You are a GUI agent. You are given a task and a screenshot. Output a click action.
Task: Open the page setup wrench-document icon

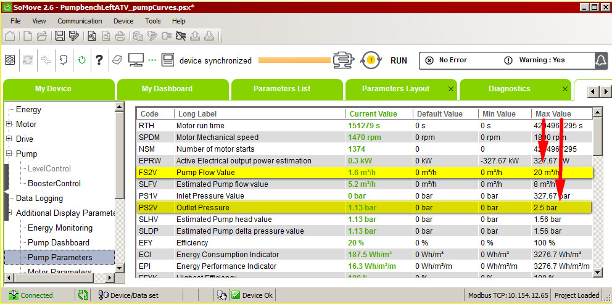pos(92,36)
